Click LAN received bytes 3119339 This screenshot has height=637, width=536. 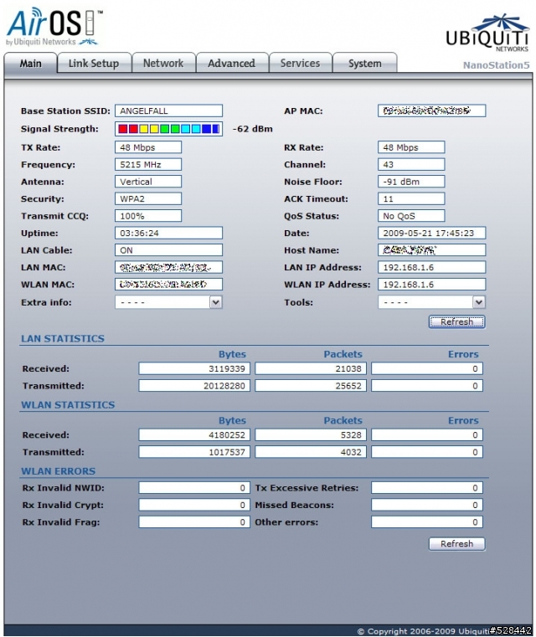point(194,369)
